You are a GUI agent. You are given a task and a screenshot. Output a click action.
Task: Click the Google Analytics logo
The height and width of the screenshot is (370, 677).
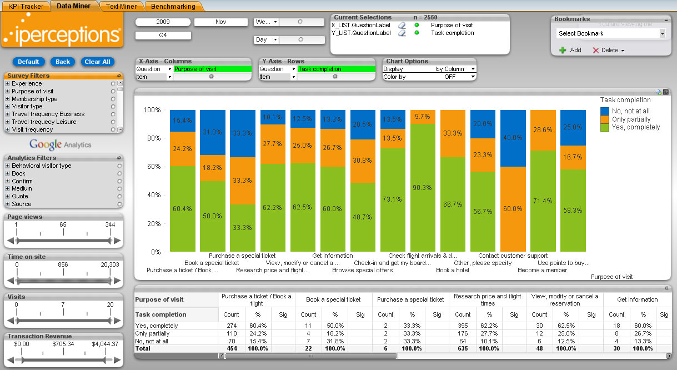pos(61,145)
